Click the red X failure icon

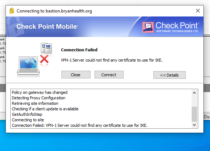click(44, 59)
